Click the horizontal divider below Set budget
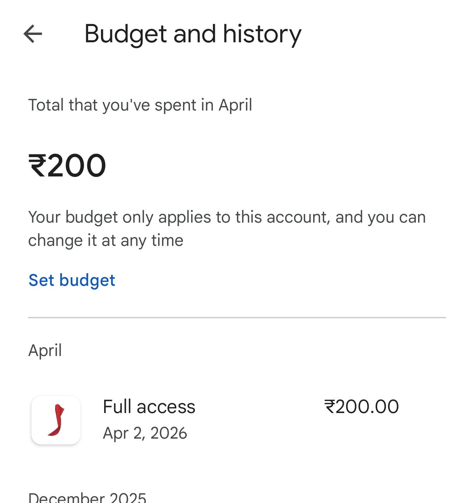 point(237,318)
